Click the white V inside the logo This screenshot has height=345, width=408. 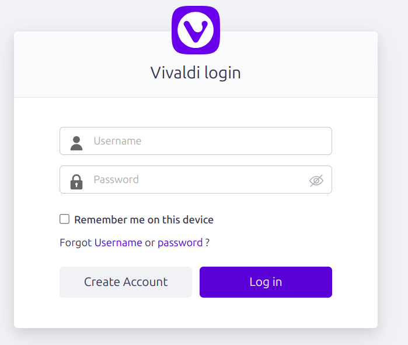(196, 31)
